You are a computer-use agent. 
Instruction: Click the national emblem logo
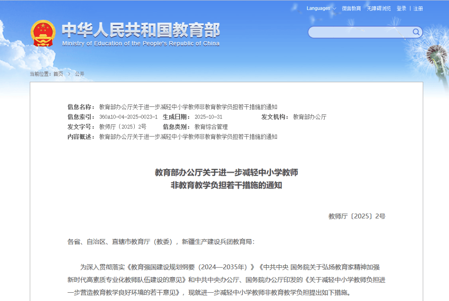[43, 34]
